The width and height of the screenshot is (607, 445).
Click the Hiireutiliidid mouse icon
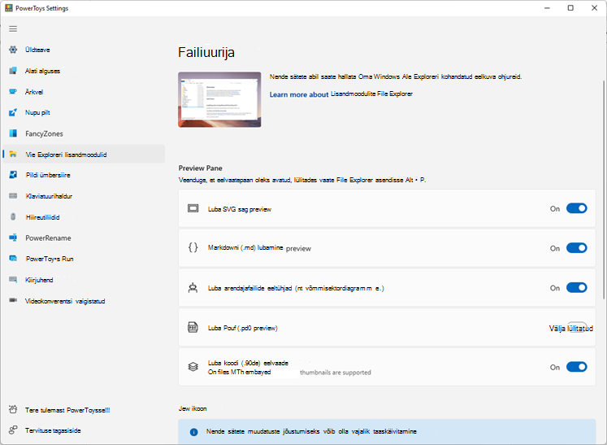point(13,216)
